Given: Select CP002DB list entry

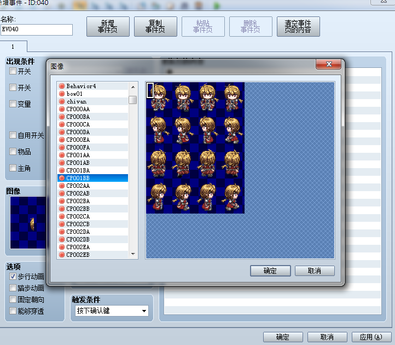Looking at the screenshot, I should tap(92, 239).
